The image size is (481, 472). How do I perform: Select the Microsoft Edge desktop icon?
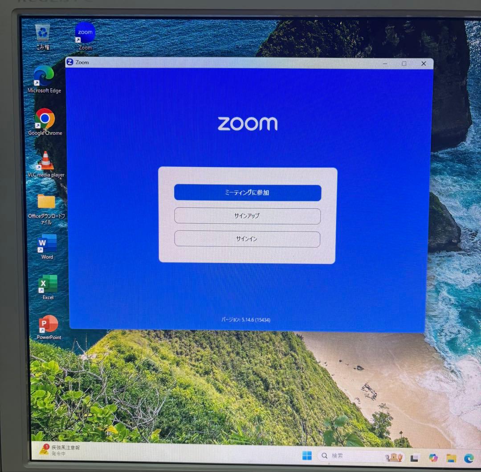click(x=44, y=76)
